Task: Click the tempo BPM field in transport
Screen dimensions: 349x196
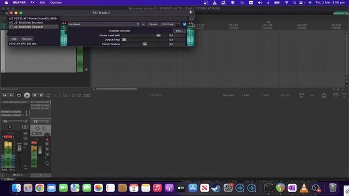Action: point(302,95)
